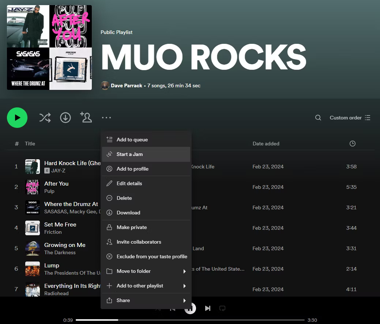380x324 pixels.
Task: Click the green play button for the playlist
Action: 17,118
